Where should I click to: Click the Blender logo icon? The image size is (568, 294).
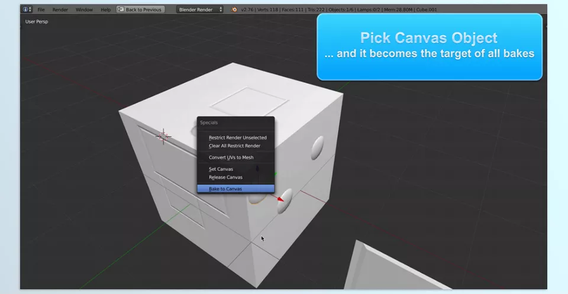pos(234,9)
